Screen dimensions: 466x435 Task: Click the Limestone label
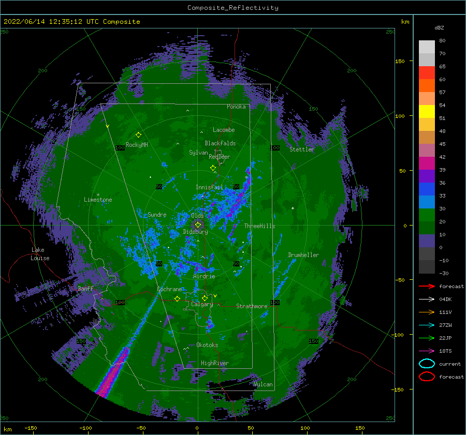coord(98,200)
